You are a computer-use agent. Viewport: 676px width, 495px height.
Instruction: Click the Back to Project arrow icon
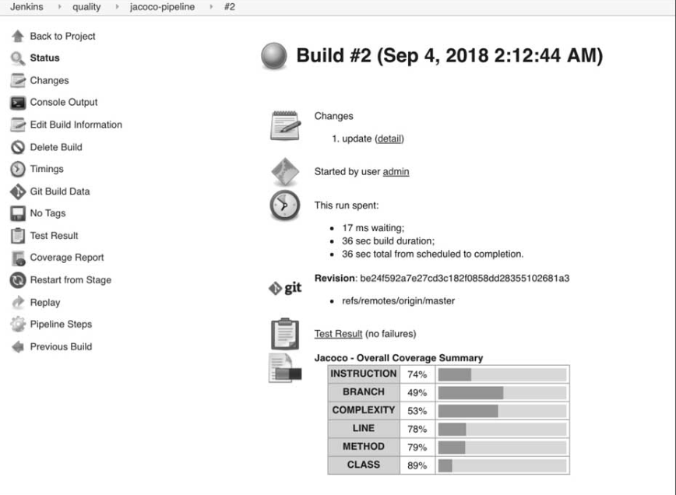(x=17, y=37)
